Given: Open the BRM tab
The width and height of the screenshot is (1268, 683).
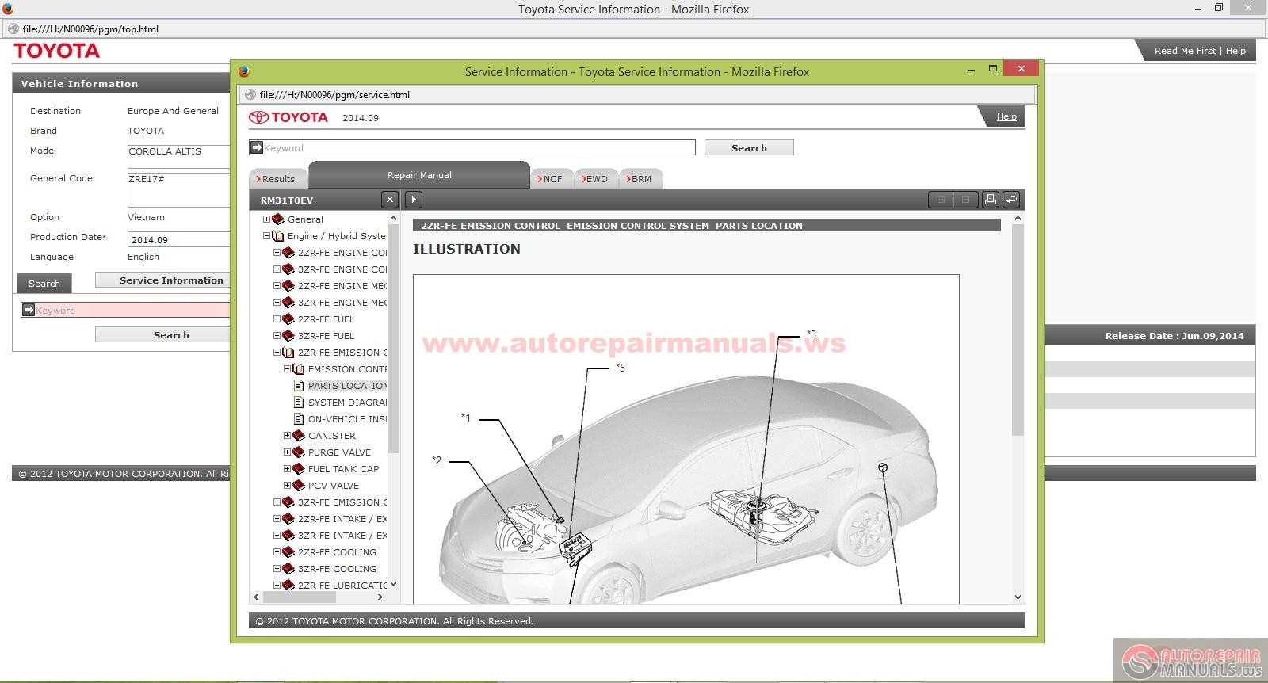Looking at the screenshot, I should (x=640, y=179).
